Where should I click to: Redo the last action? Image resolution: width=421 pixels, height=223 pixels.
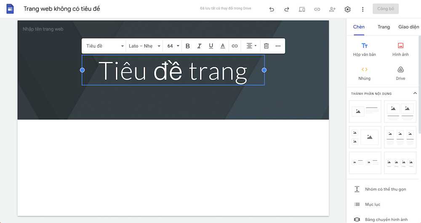tap(286, 9)
